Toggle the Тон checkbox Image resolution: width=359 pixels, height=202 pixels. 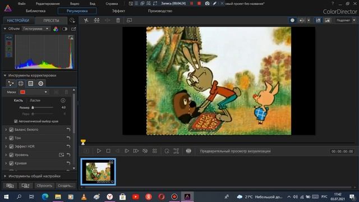coord(11,138)
